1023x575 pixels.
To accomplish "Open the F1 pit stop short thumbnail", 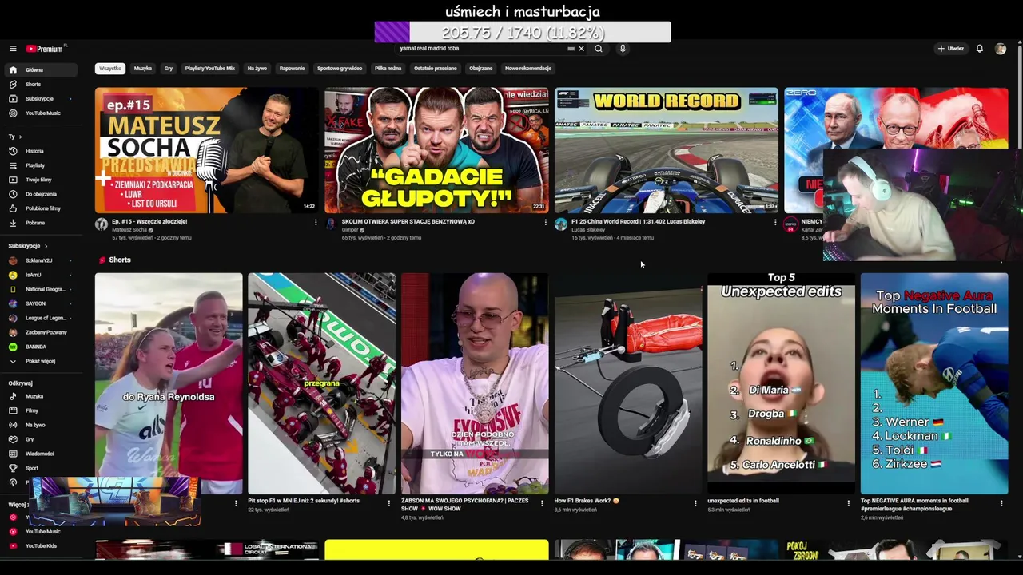I will pos(321,383).
